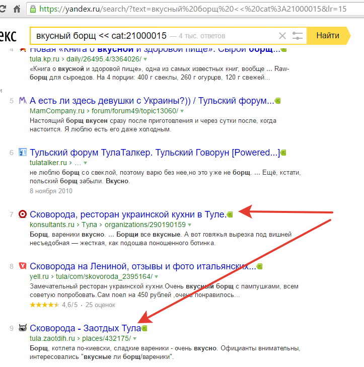364x367 pixels.
Task: Open result 'Новая «Книга о вкусной и здоровой пище»'
Action: (x=155, y=49)
